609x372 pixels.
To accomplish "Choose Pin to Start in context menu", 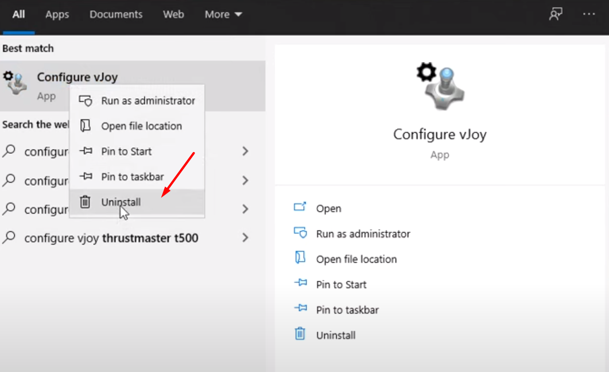I will tap(137, 151).
